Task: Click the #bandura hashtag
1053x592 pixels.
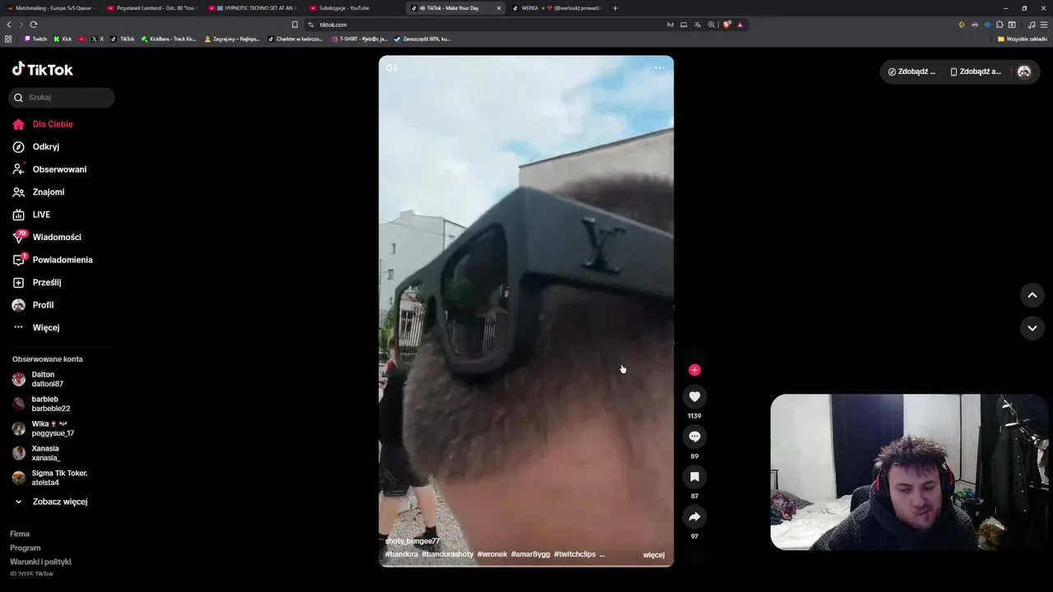Action: (x=401, y=554)
